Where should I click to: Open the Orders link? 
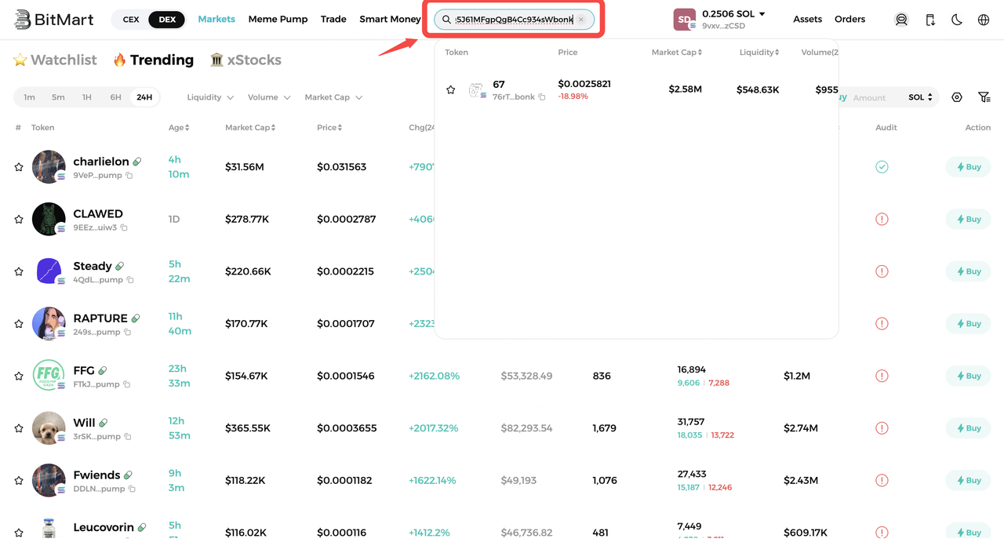click(x=849, y=20)
